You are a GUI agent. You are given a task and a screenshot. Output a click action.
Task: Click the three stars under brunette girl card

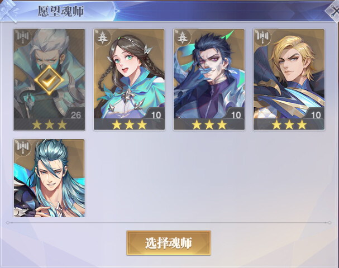coord(129,125)
